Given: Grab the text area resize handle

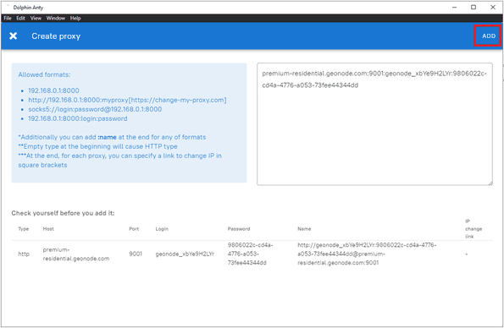Looking at the screenshot, I should click(x=490, y=183).
